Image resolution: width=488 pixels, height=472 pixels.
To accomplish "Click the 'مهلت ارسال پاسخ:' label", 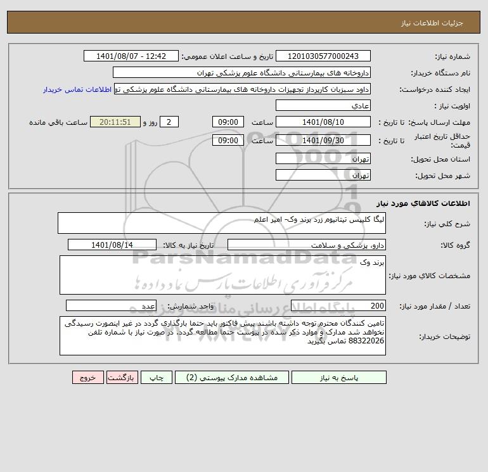I will (439, 122).
